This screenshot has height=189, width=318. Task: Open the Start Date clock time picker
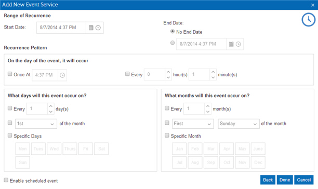(98, 28)
